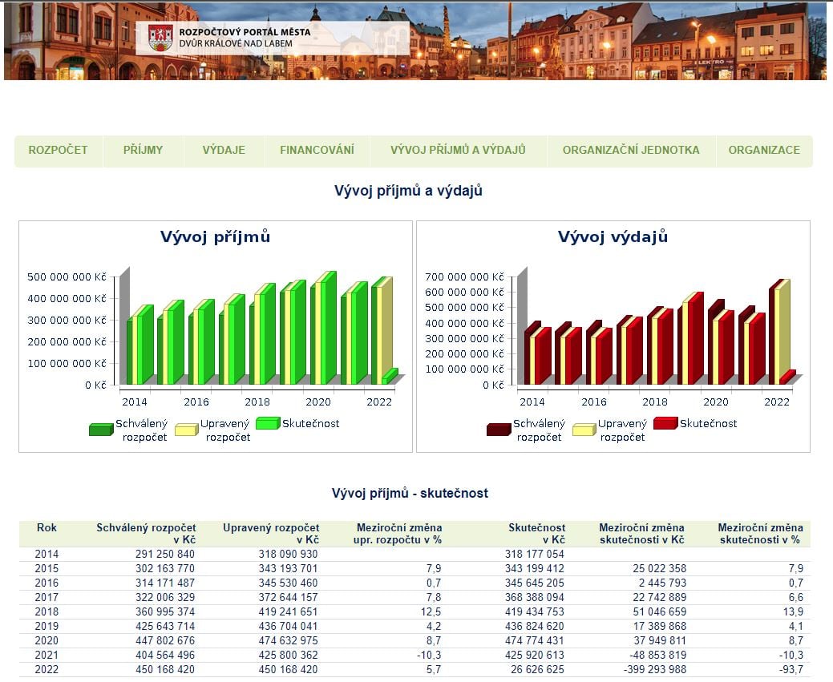Navigate to ORGANIZAČNÍ JEDNOTKA

click(631, 151)
